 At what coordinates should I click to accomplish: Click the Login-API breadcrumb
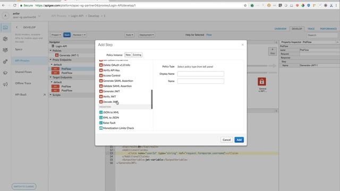(76, 16)
